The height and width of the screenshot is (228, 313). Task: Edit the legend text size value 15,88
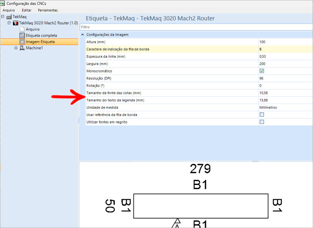point(286,100)
